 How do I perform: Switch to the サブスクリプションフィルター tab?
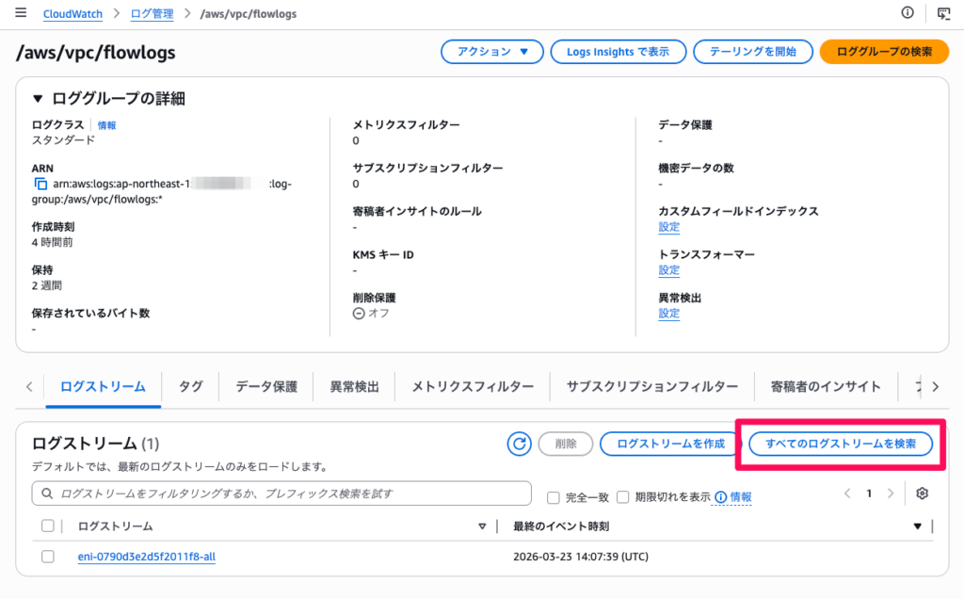[x=651, y=386]
